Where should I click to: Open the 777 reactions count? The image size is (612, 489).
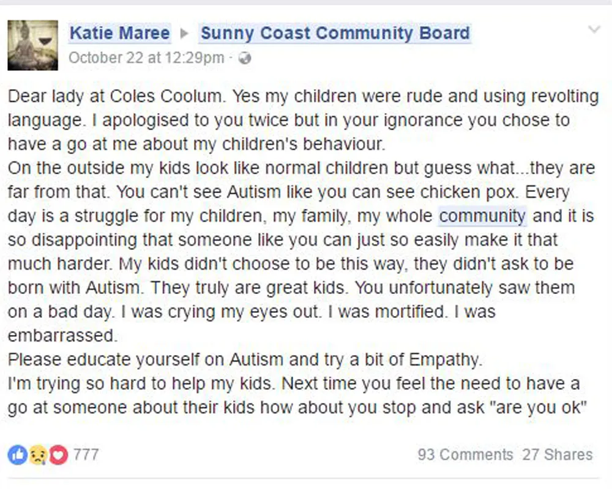pos(86,455)
